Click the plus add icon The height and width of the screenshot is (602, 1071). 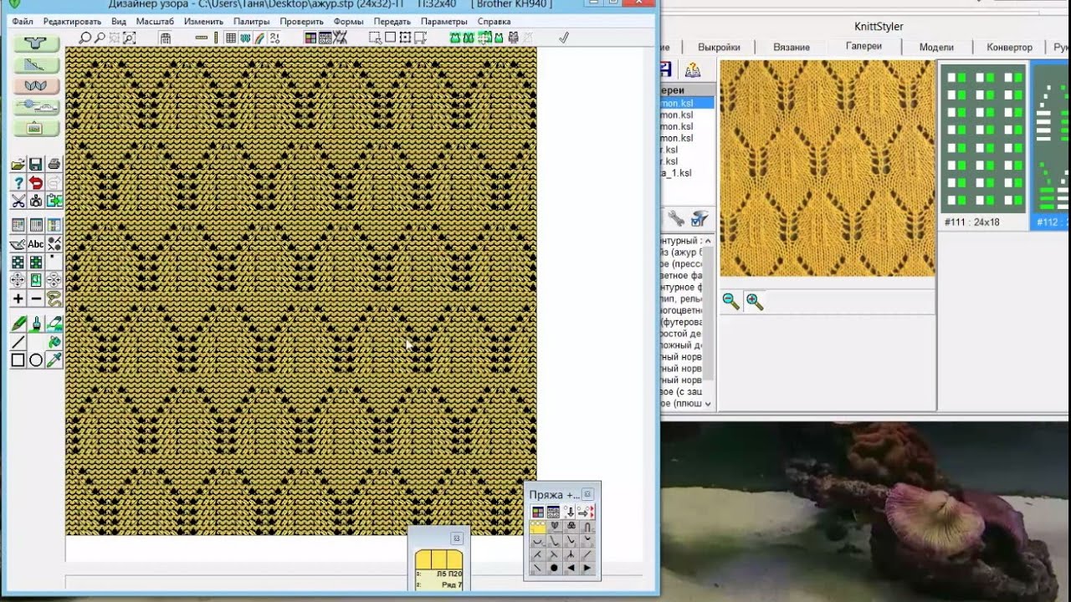(18, 298)
